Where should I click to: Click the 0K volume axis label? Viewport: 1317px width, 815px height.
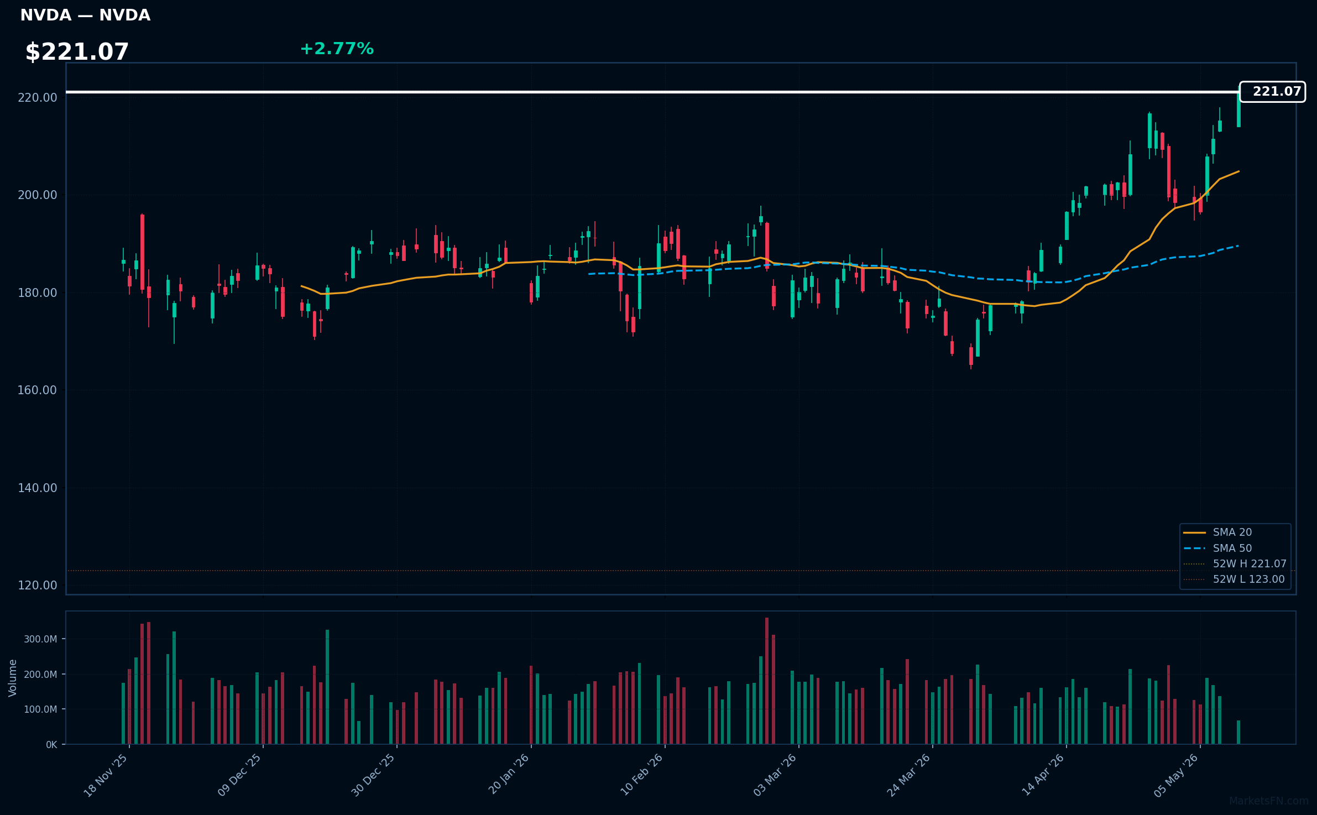(51, 745)
